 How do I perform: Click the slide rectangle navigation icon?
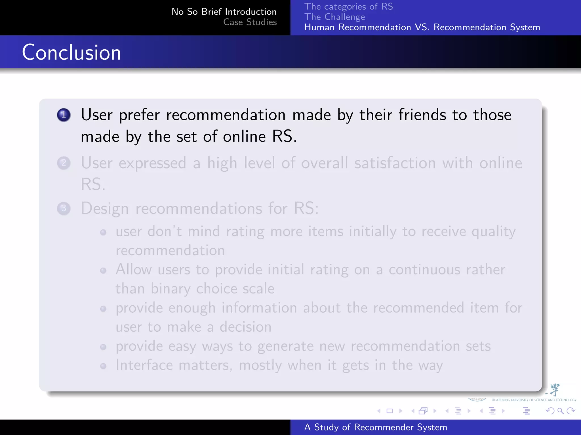[x=390, y=411]
